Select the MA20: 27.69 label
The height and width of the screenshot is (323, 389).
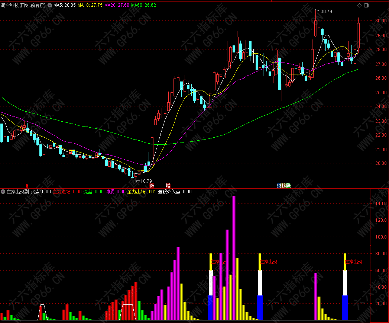pos(117,5)
